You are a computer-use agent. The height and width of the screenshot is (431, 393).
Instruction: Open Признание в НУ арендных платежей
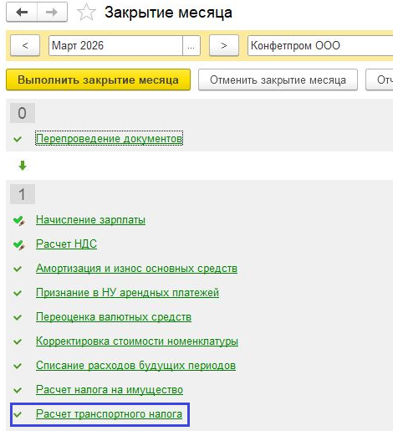[127, 293]
